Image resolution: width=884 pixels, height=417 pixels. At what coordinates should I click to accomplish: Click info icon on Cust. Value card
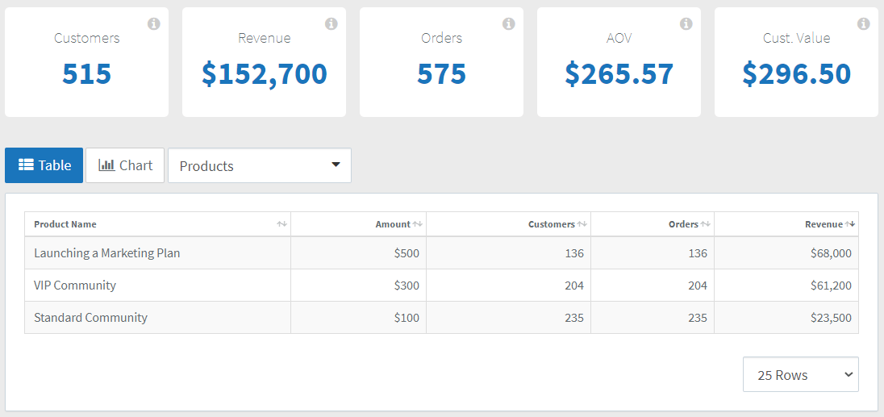[864, 23]
